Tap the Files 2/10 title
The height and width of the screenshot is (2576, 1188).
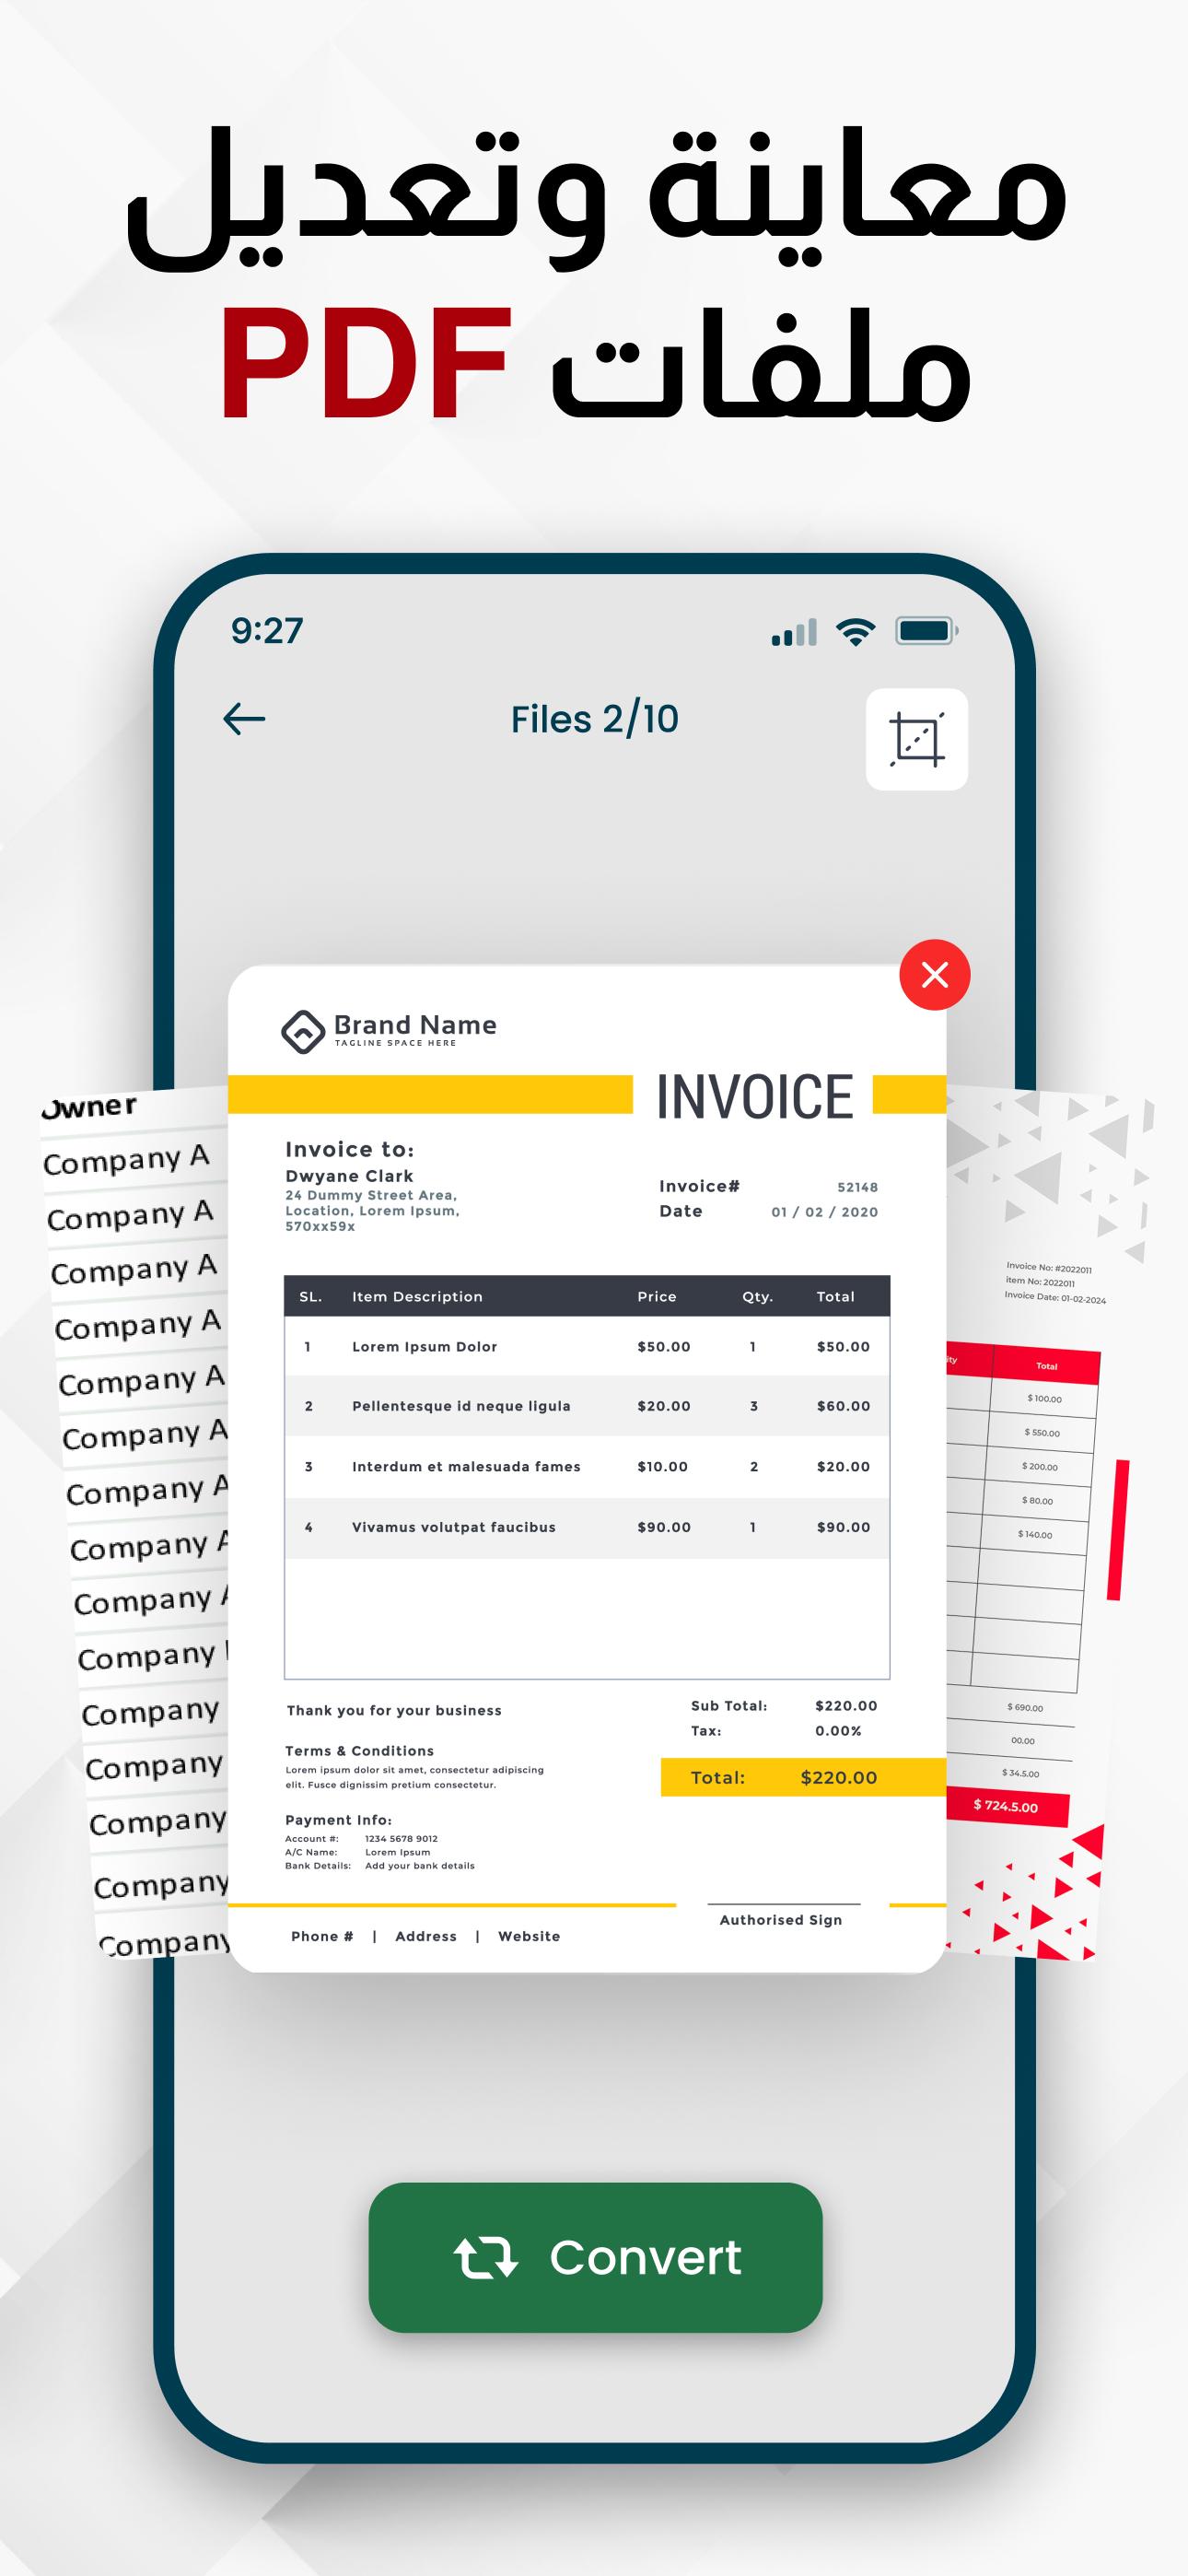594,719
